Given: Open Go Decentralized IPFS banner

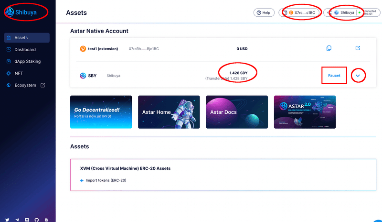Looking at the screenshot, I should [x=101, y=112].
